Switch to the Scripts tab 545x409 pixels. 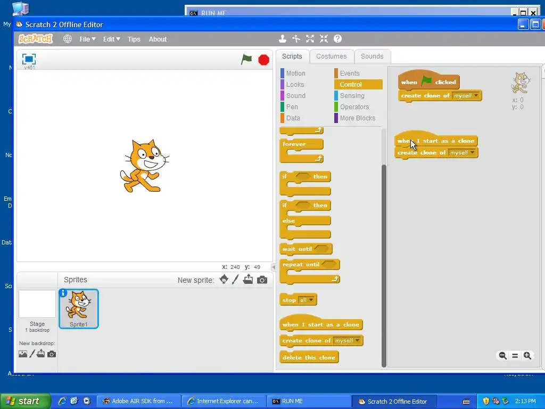coord(292,56)
